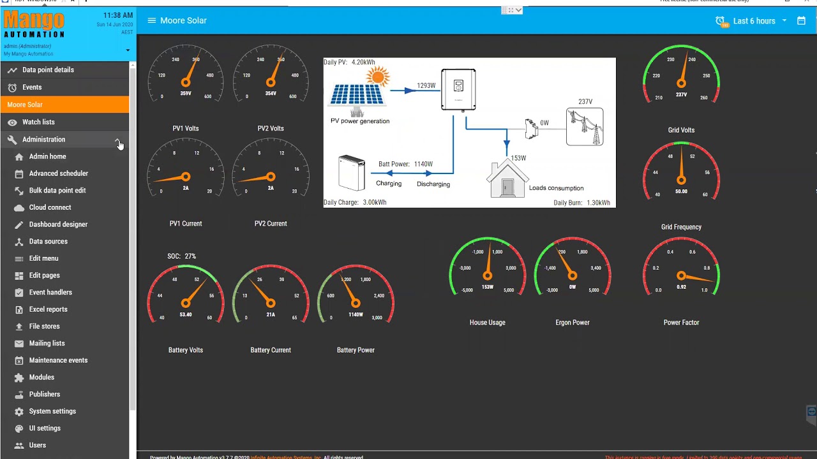817x459 pixels.
Task: Open Data point details page
Action: 64,70
